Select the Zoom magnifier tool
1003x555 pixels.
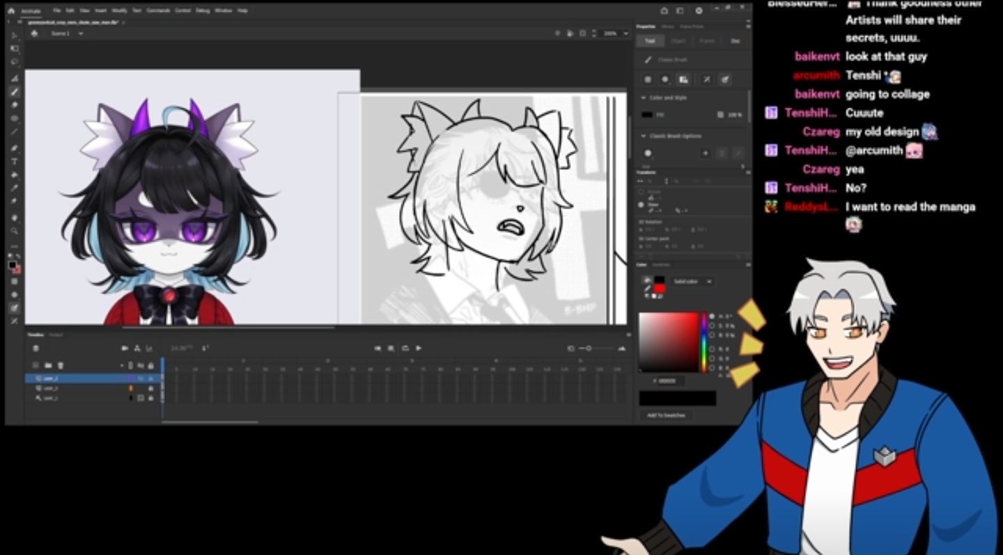pos(15,231)
